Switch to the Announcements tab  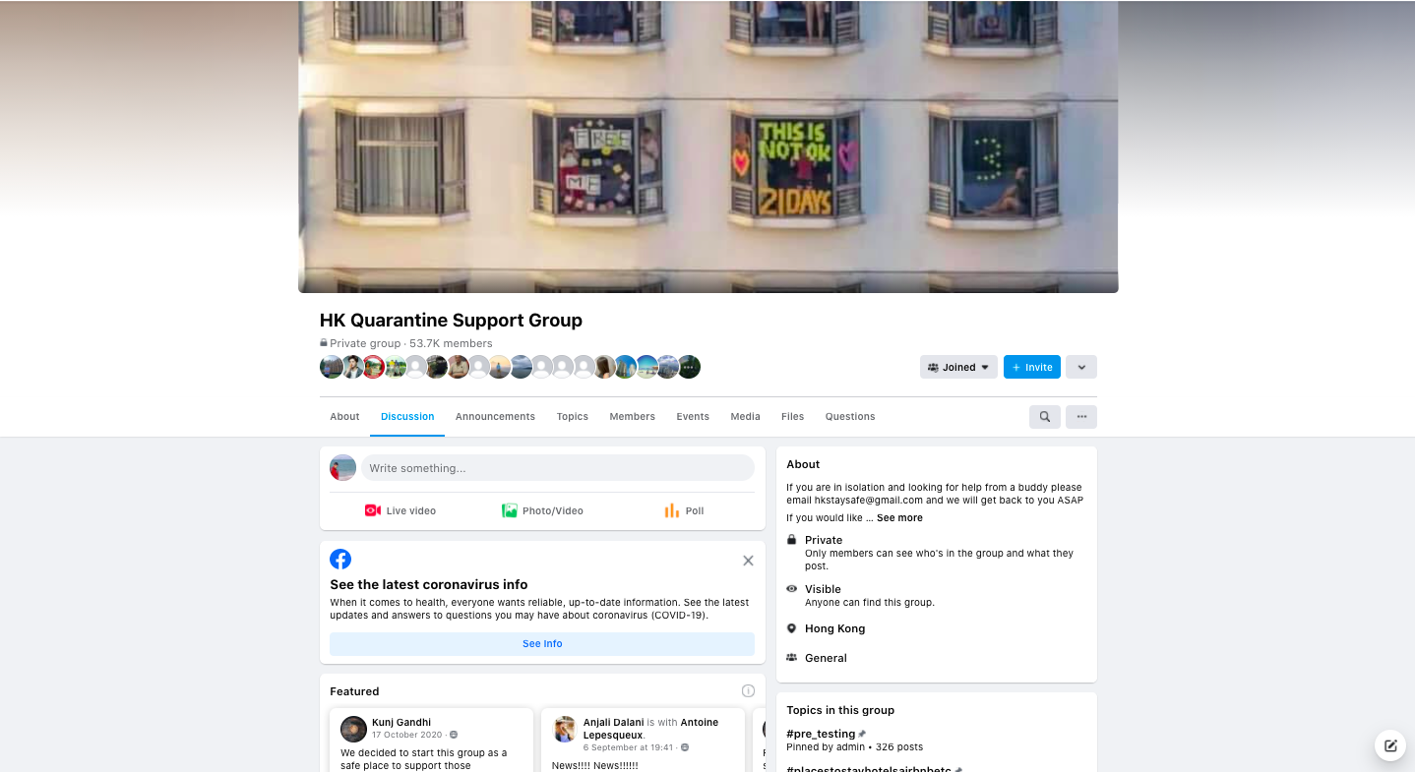495,417
